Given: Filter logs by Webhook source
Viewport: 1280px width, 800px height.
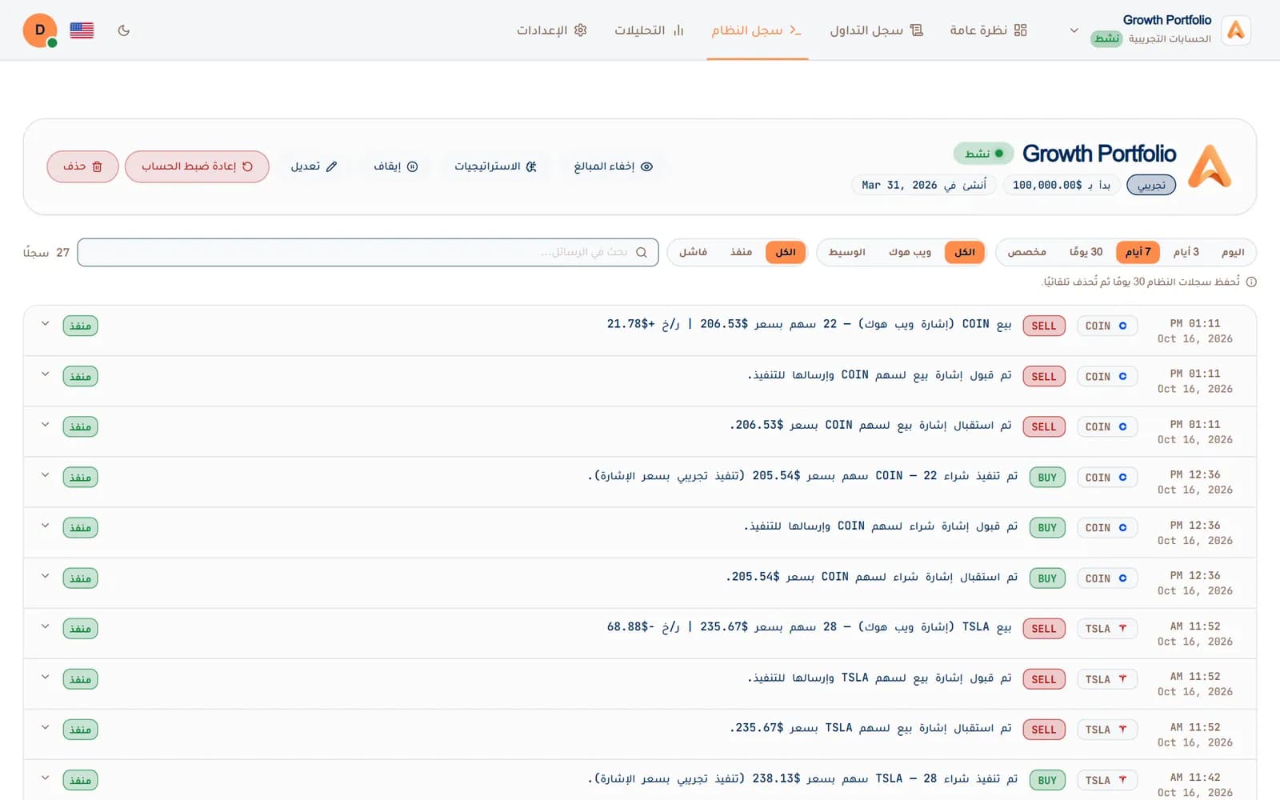Looking at the screenshot, I should pyautogui.click(x=910, y=252).
